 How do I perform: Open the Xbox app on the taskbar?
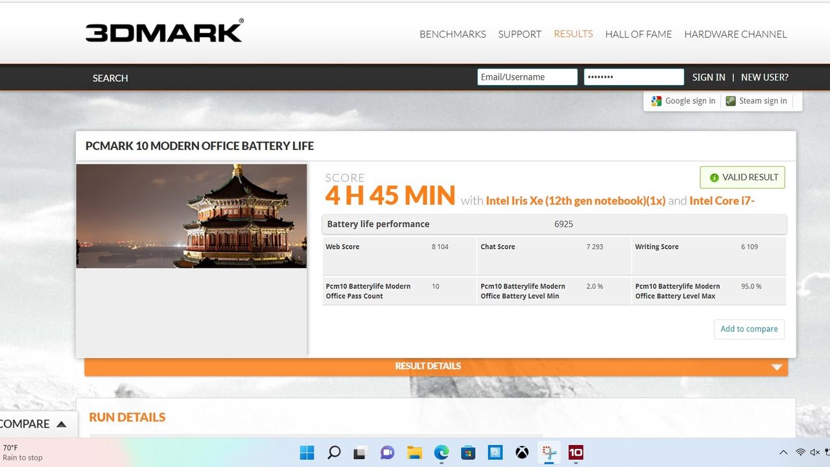point(522,452)
